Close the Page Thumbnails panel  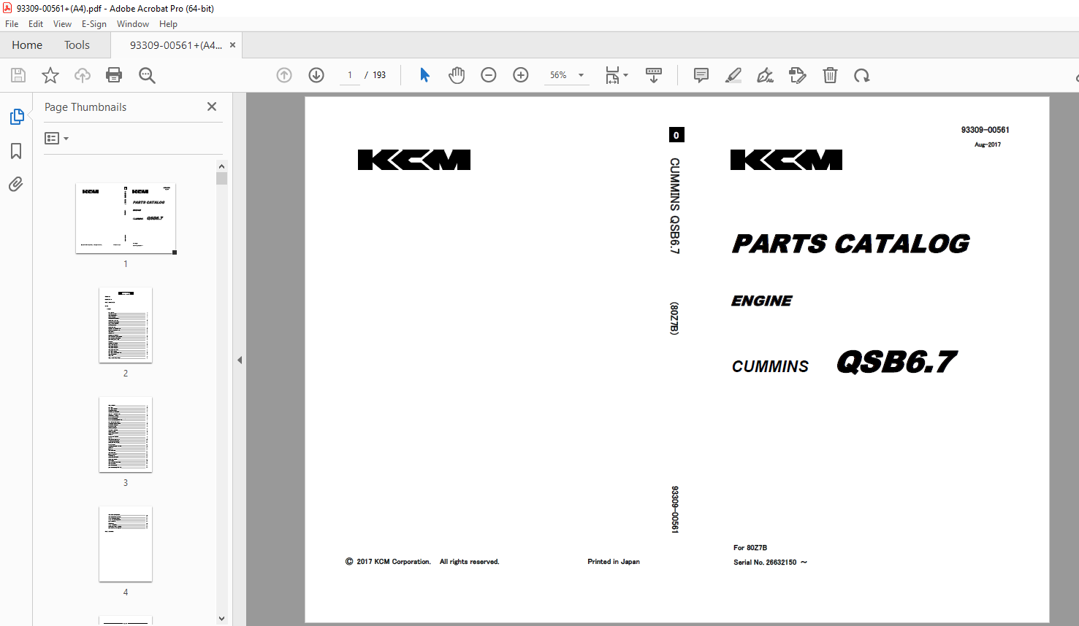[x=212, y=107]
